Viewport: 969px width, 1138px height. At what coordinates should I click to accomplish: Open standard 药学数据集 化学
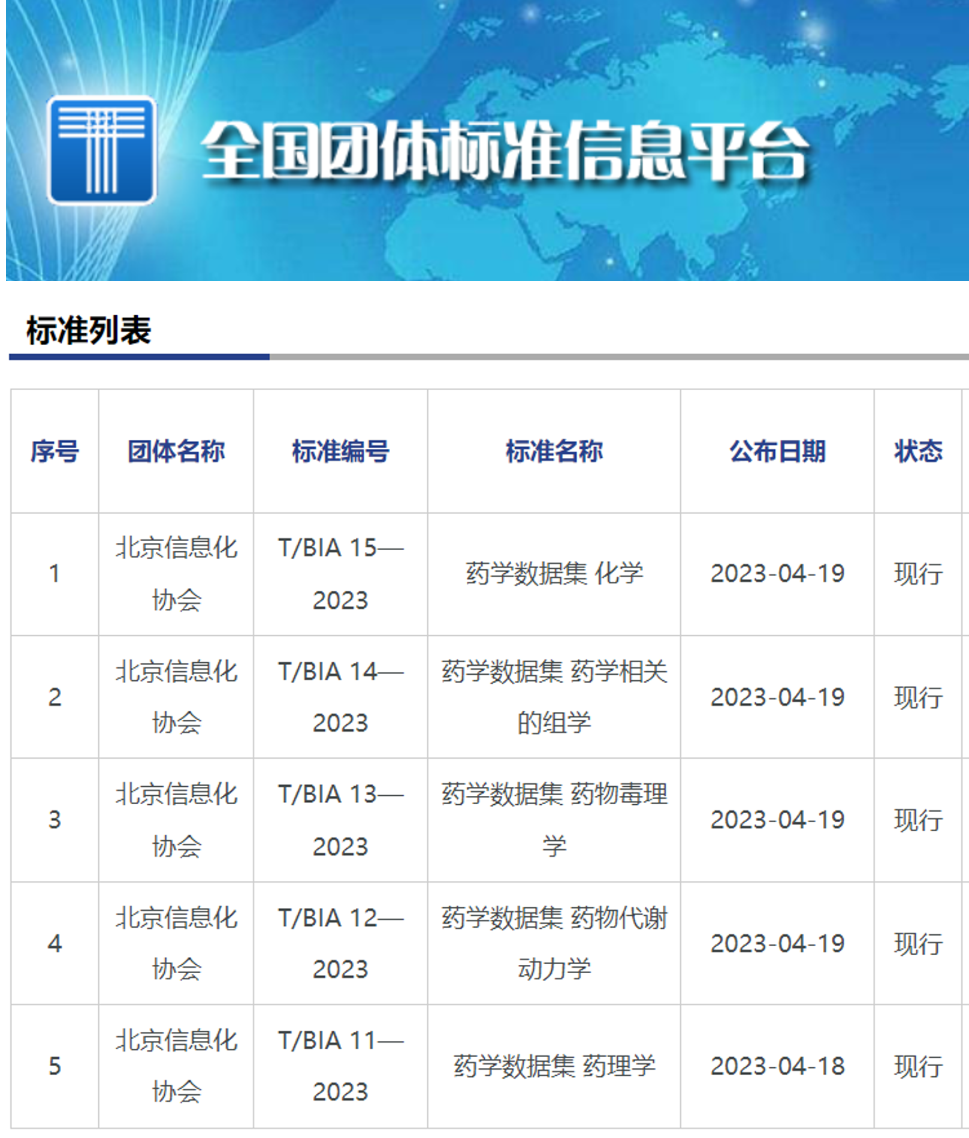click(554, 573)
